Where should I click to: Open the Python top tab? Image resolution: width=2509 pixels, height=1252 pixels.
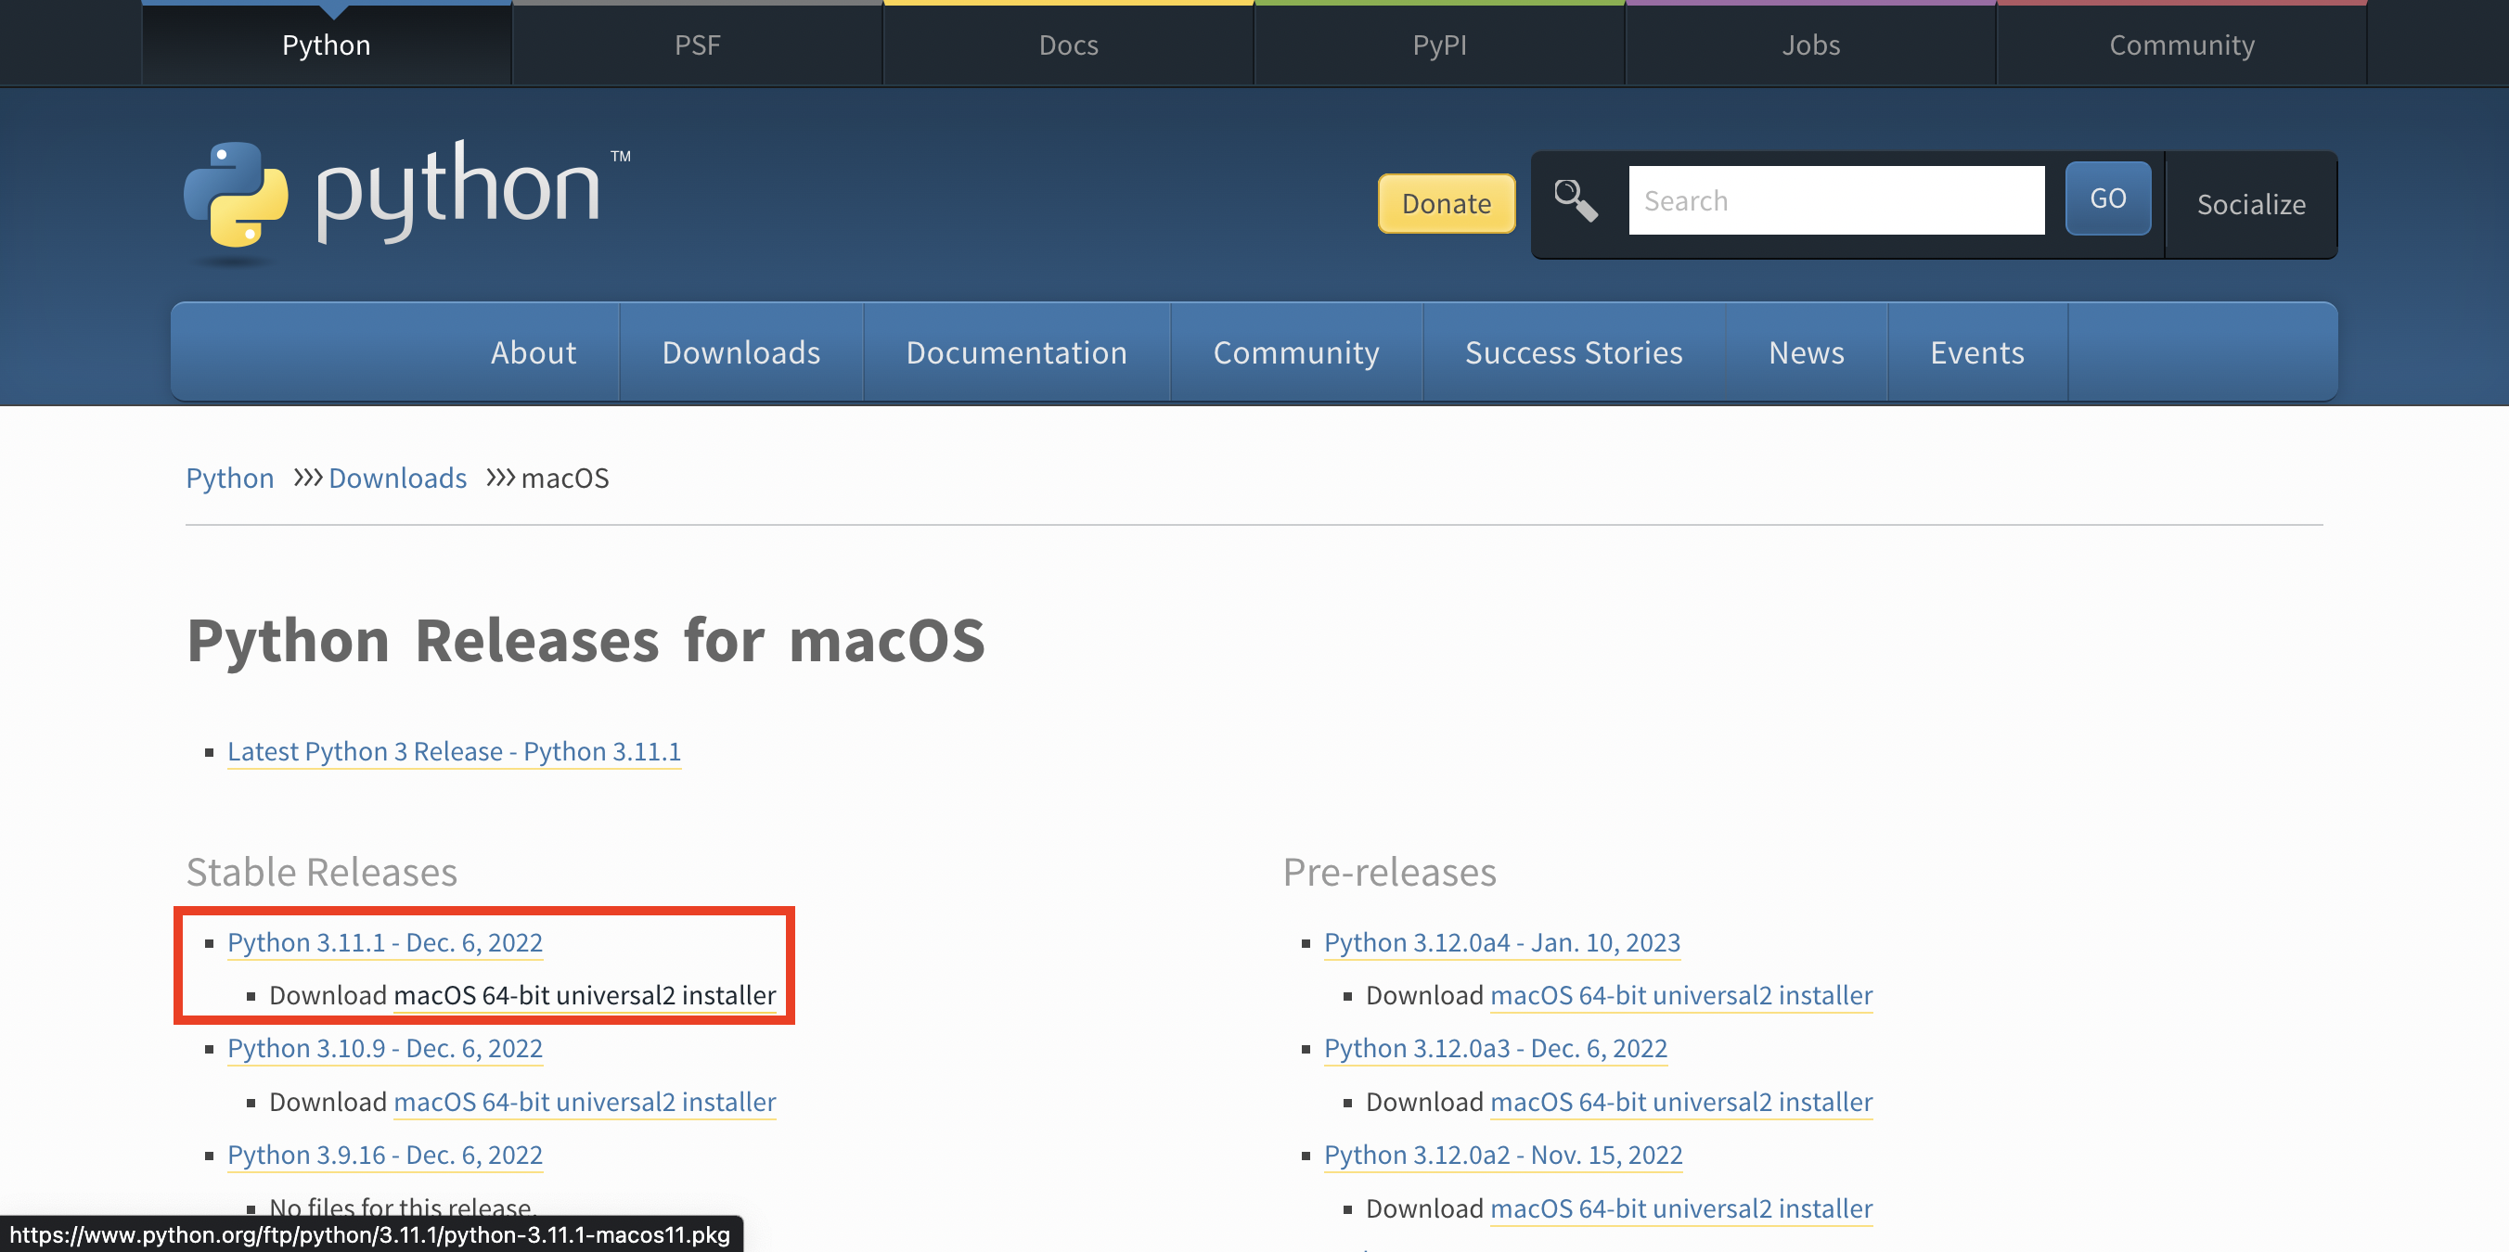click(327, 45)
